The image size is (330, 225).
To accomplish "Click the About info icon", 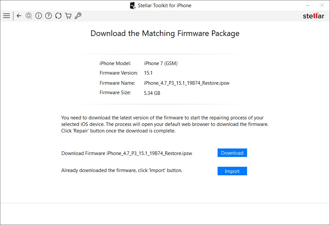I will pyautogui.click(x=39, y=16).
